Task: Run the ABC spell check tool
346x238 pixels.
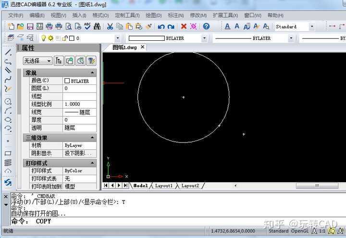Action: click(87, 26)
